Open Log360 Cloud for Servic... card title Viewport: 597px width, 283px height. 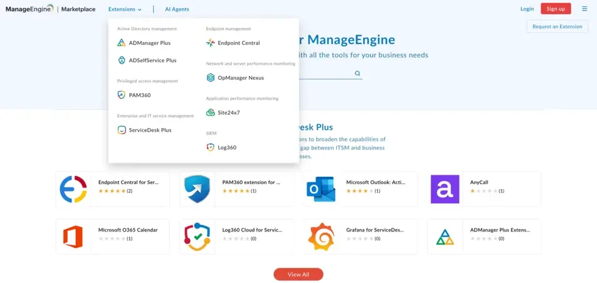[252, 230]
